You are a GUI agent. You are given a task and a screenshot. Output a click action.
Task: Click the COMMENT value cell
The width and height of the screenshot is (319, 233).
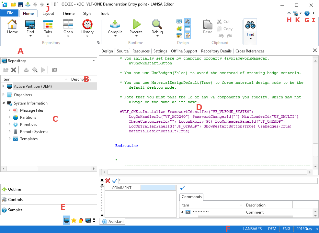[158, 188]
